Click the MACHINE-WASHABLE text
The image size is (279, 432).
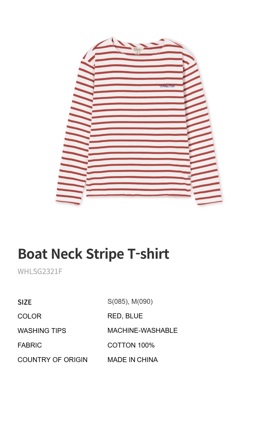(142, 330)
